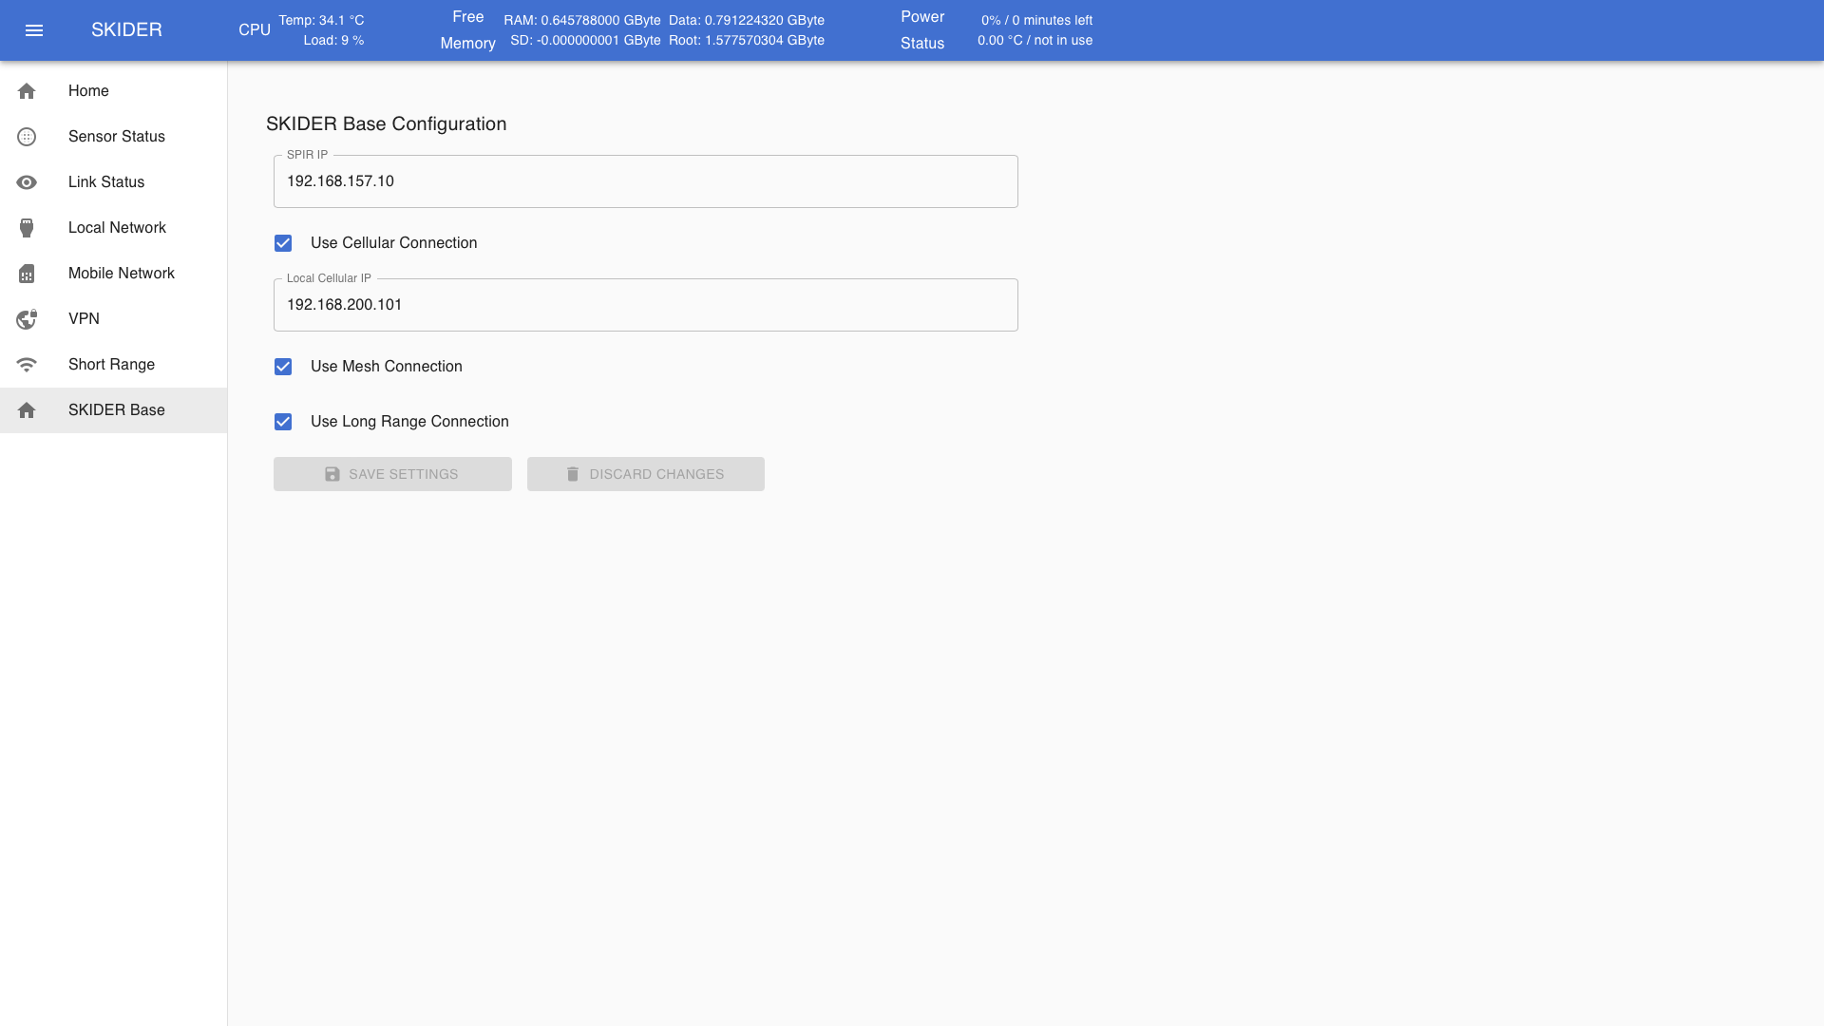1824x1026 pixels.
Task: Click the SKIDER Base house icon
Action: 27,410
